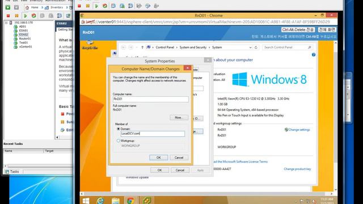Click the up-one-level arrow in Control Panel
The width and height of the screenshot is (363, 204).
click(142, 48)
